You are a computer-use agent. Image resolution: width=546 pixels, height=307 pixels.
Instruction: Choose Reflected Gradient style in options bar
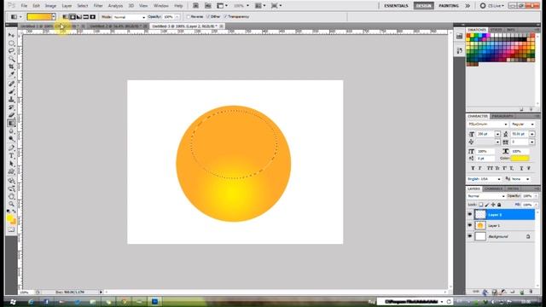coord(85,17)
